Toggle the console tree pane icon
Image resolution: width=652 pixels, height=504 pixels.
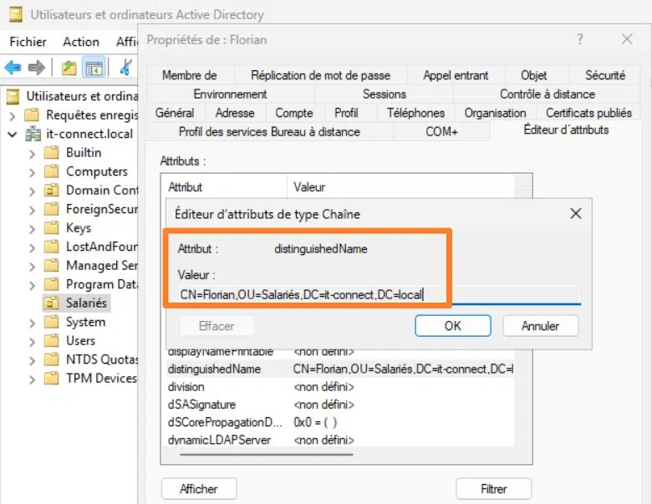pyautogui.click(x=94, y=68)
